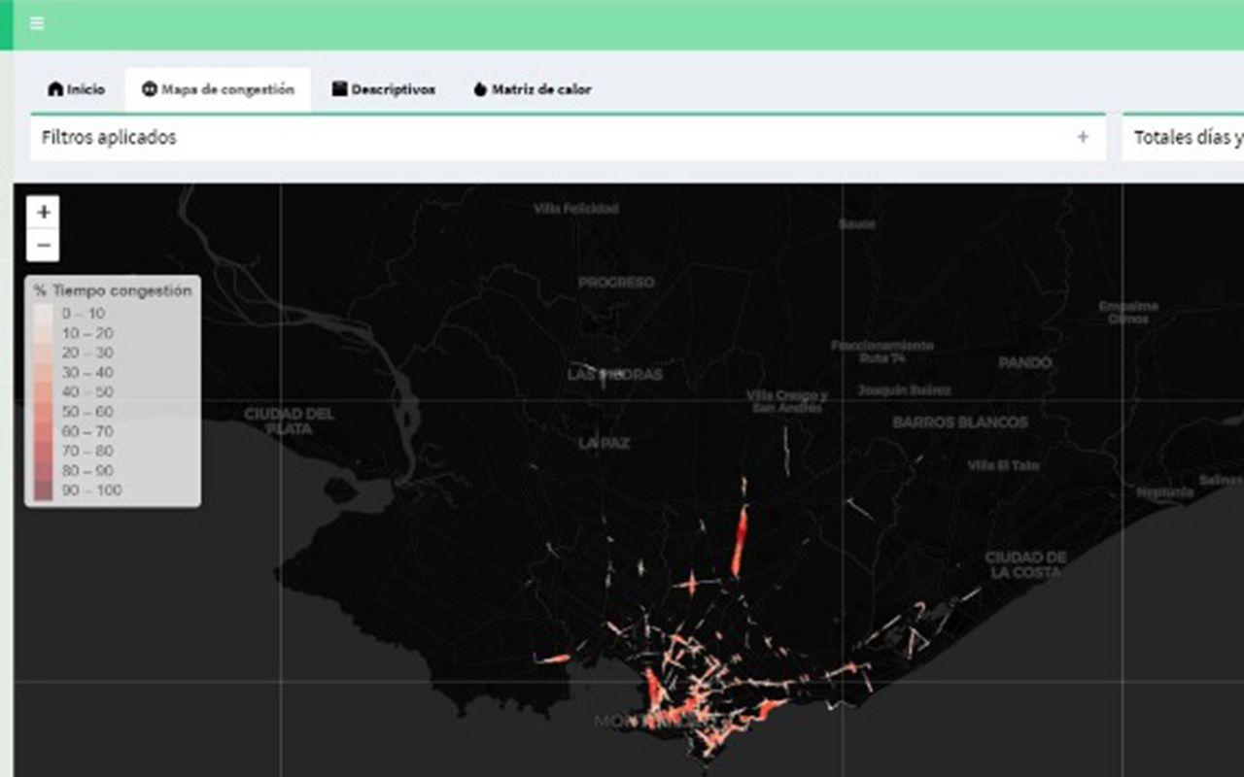The width and height of the screenshot is (1244, 777).
Task: Click the CIUDAD DE LA COSTA label
Action: (x=1026, y=564)
